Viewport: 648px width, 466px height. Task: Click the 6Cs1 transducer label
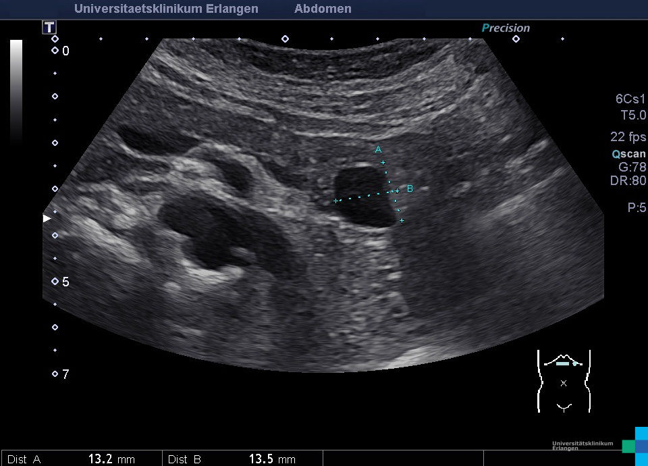(630, 99)
